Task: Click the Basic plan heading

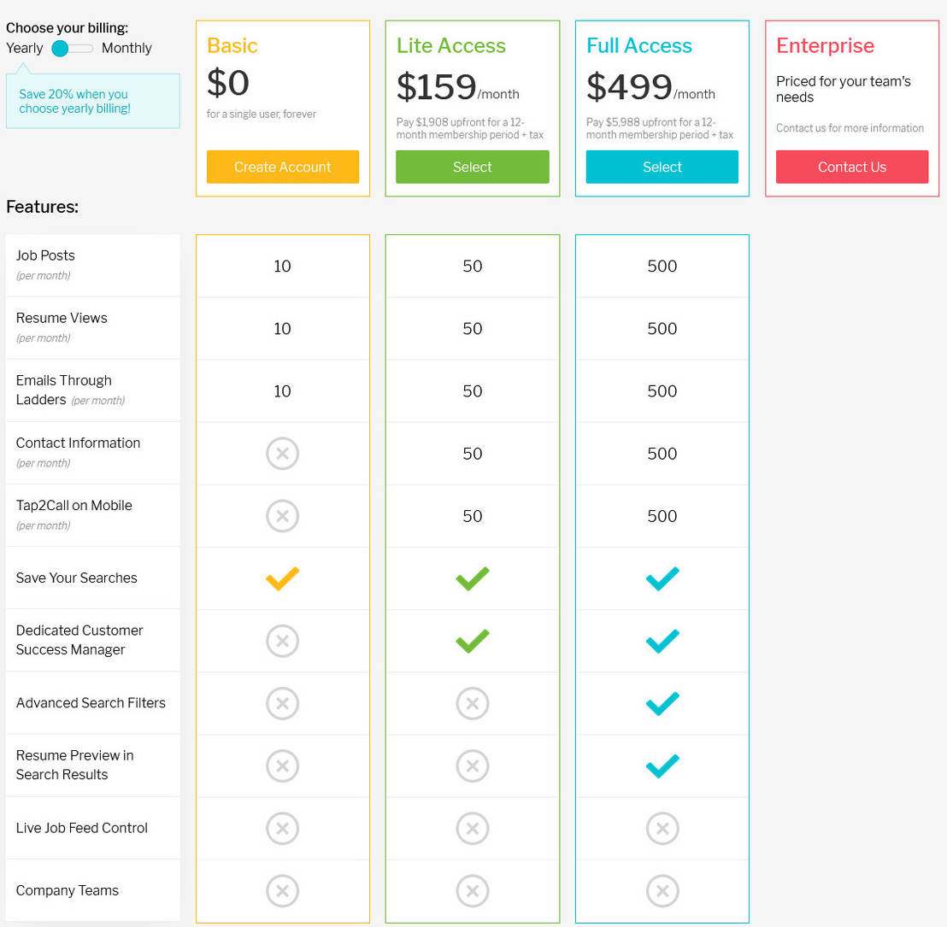Action: tap(232, 46)
